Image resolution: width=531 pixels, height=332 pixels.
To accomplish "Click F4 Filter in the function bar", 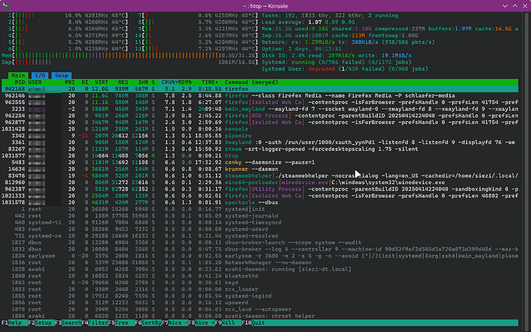I will [95, 323].
